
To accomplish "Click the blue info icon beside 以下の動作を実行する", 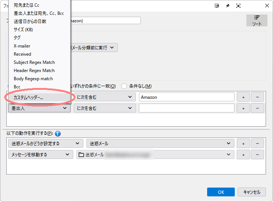I will click(58, 134).
